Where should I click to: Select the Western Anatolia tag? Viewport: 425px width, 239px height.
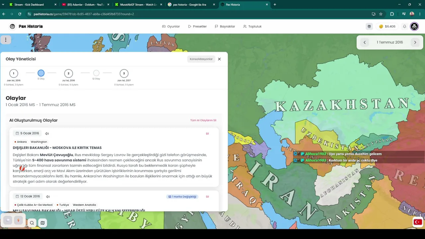click(84, 205)
